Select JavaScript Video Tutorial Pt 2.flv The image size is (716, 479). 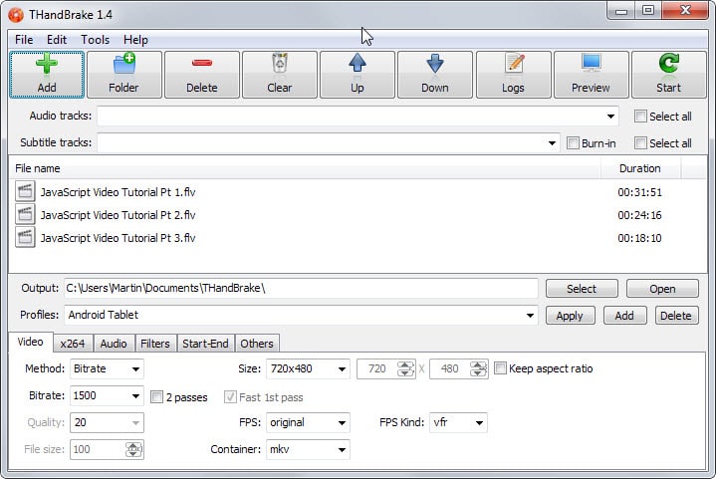pos(118,215)
